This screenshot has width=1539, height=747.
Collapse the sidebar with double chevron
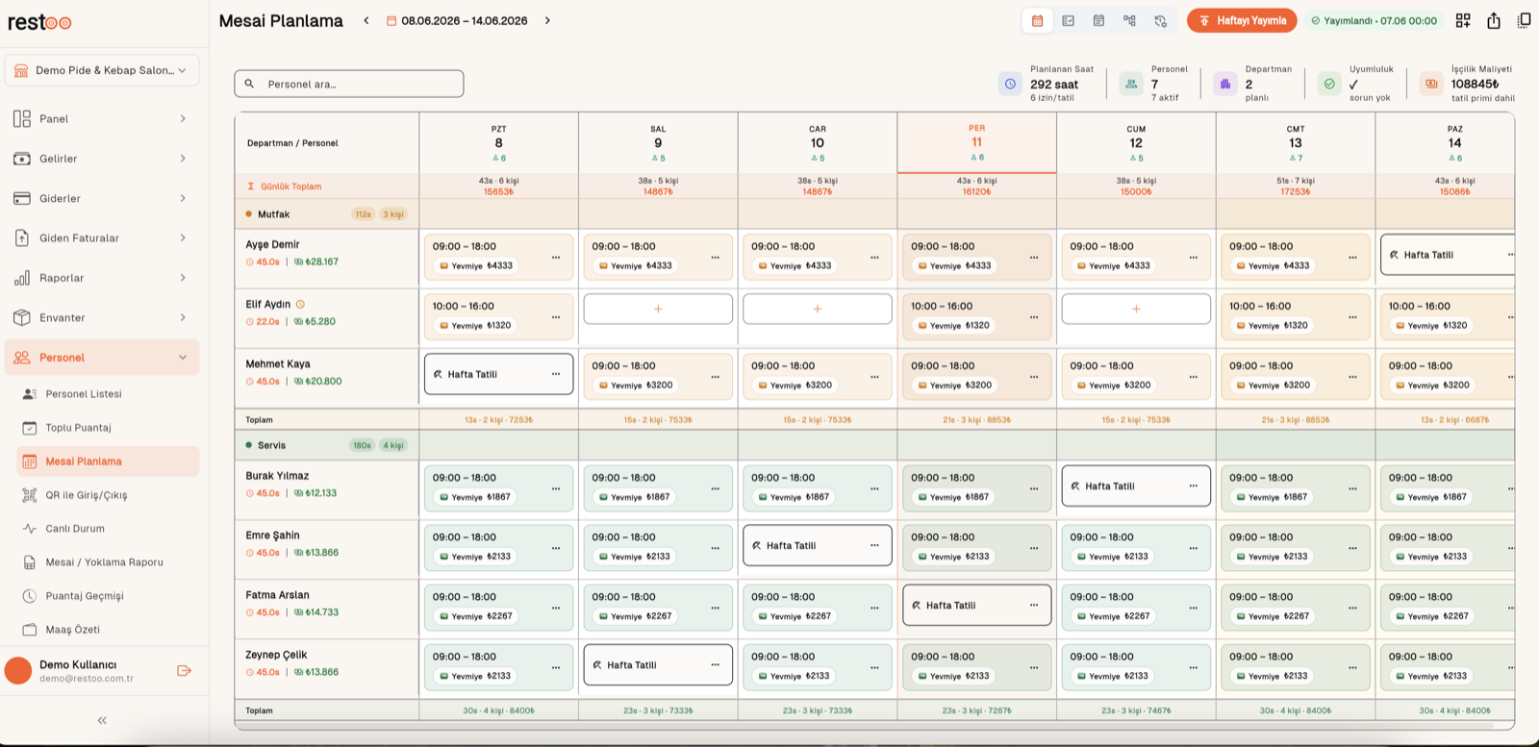[x=102, y=720]
